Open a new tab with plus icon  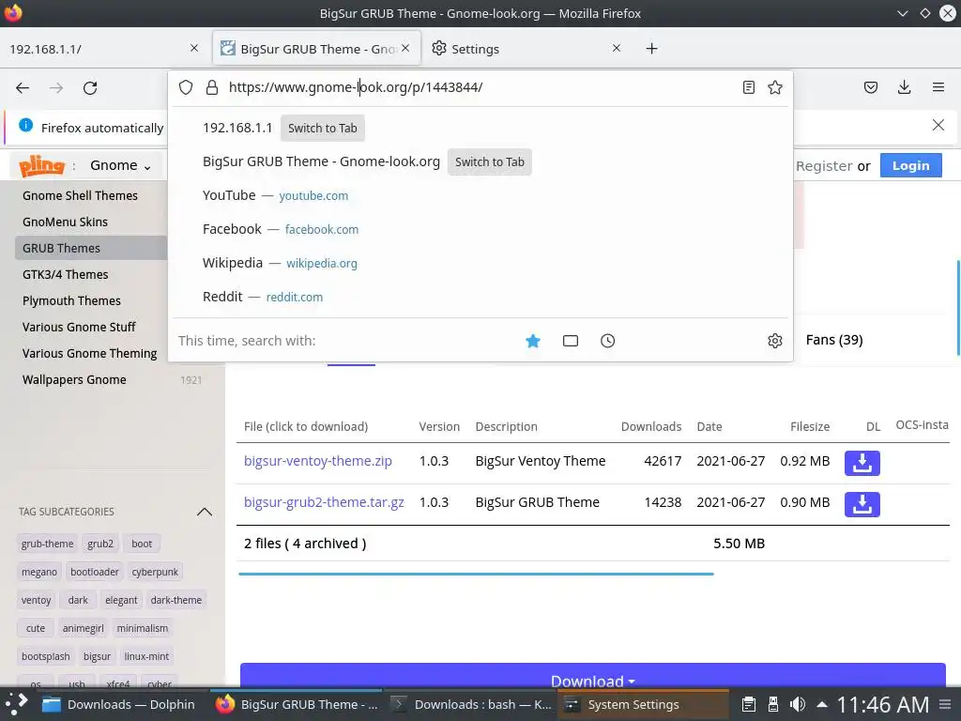coord(651,49)
